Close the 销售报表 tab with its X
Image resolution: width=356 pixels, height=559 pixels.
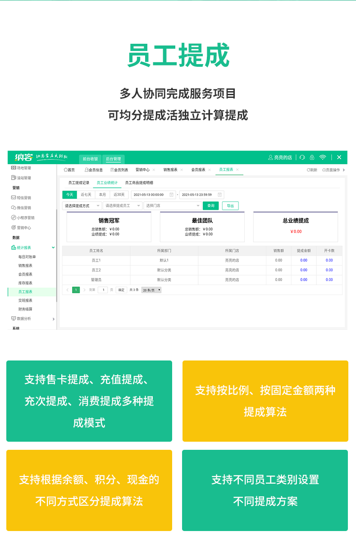[x=182, y=170]
